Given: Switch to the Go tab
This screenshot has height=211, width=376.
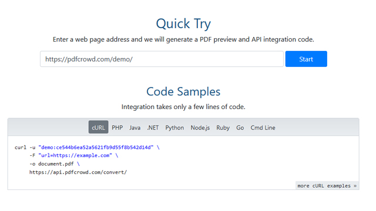Looking at the screenshot, I should click(x=240, y=128).
